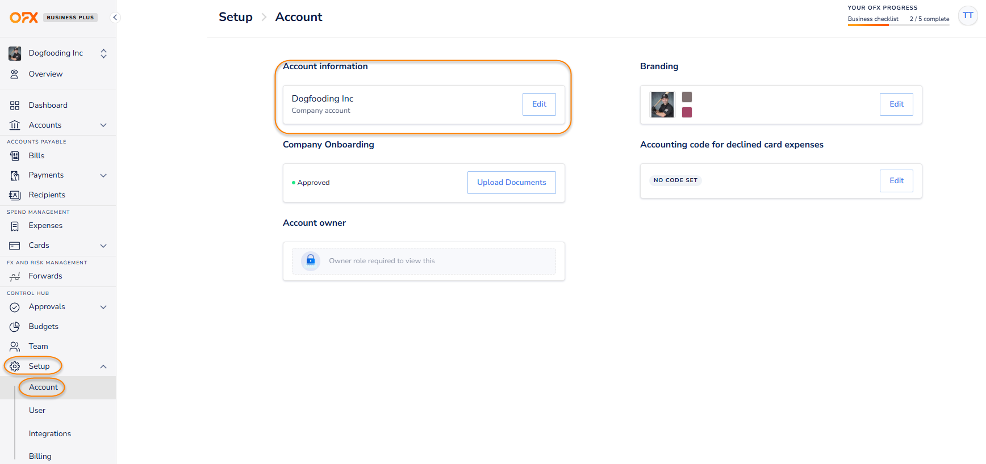
Task: Expand the Cards submenu chevron
Action: 103,246
